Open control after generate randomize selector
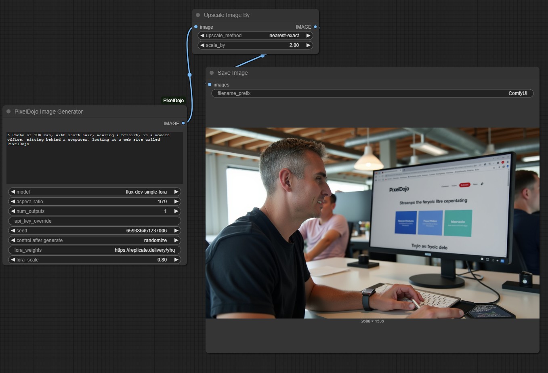 (x=94, y=240)
